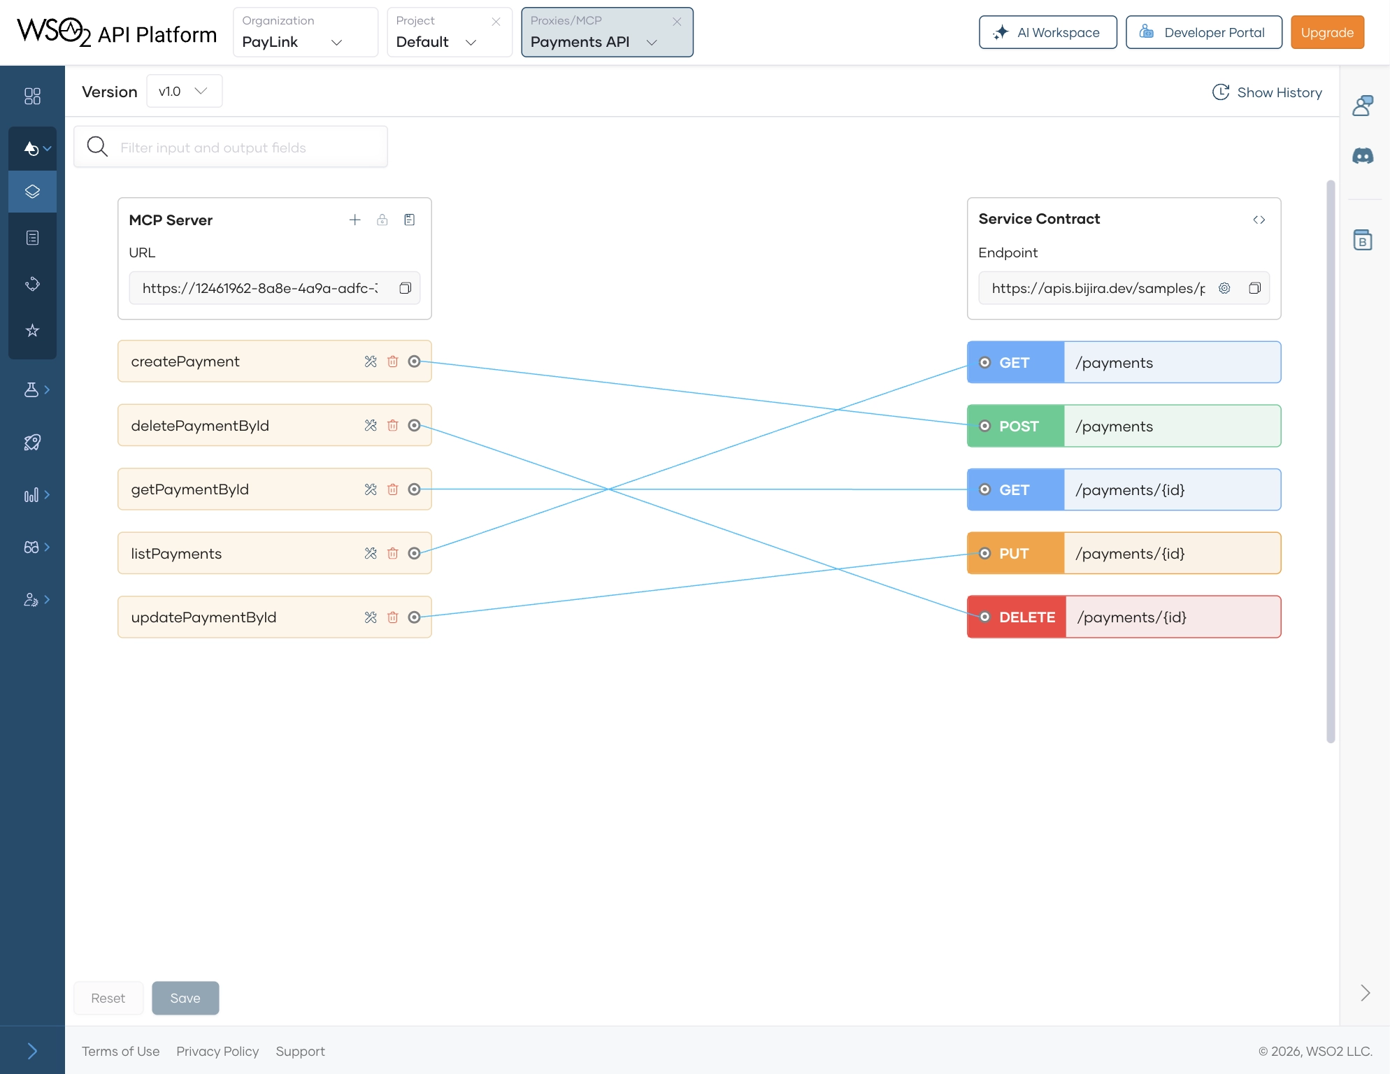Delete the createPayment tool
The height and width of the screenshot is (1074, 1390).
392,361
